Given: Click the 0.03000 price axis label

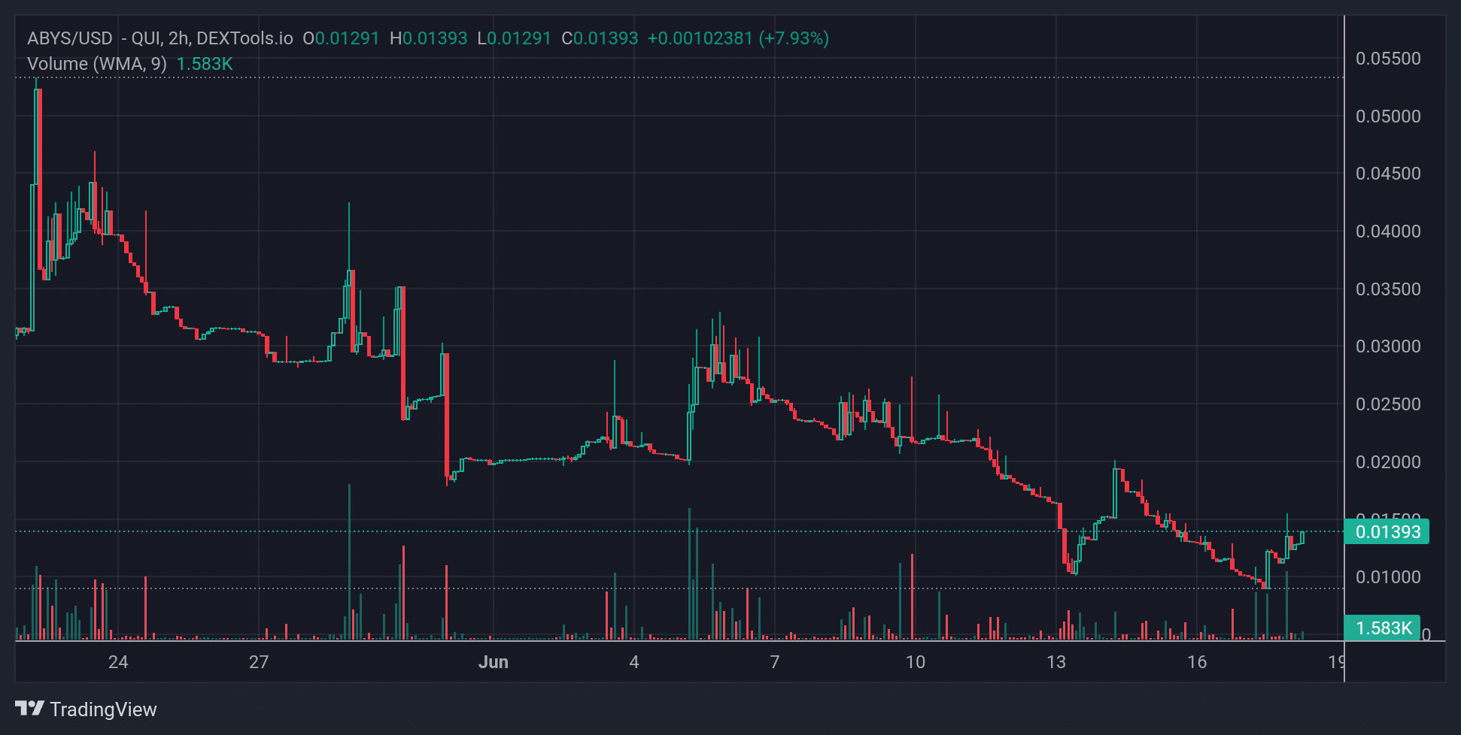Looking at the screenshot, I should 1388,346.
